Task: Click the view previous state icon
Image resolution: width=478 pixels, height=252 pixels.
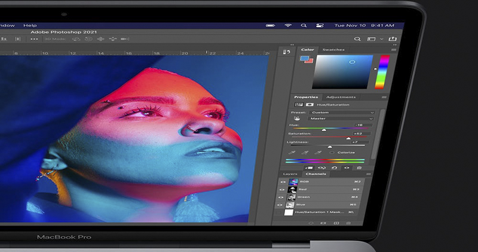Action: click(x=321, y=168)
